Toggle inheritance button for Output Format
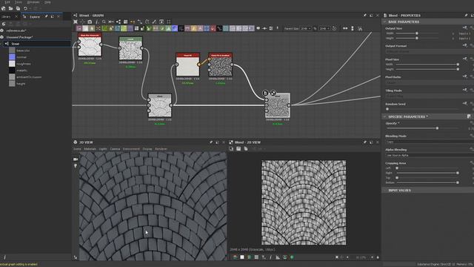This screenshot has height=267, width=474. point(465,46)
